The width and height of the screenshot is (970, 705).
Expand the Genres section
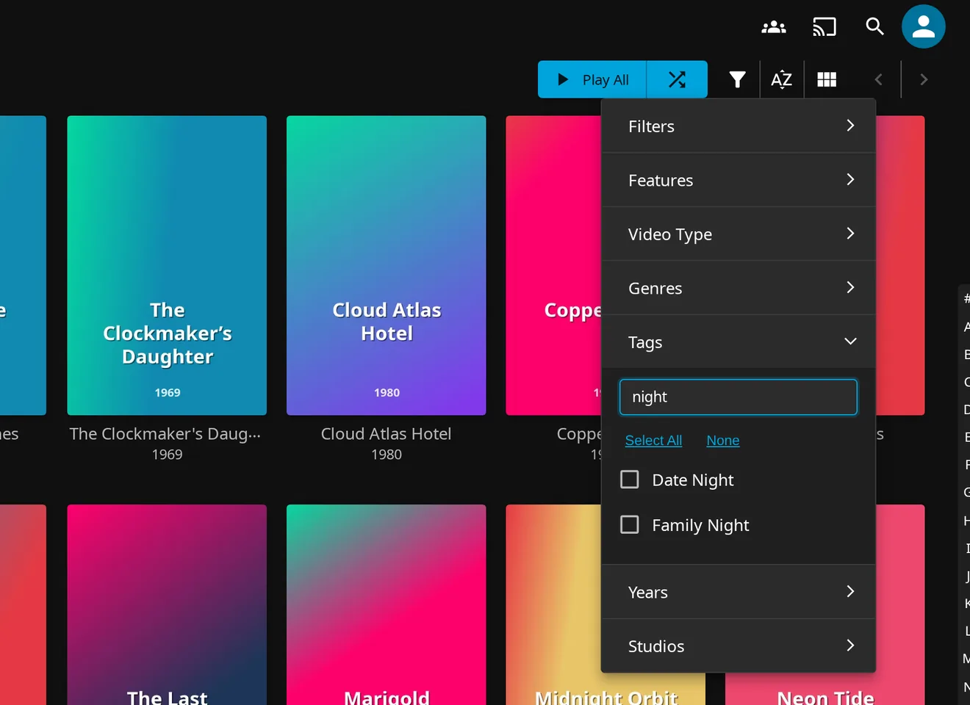[739, 288]
